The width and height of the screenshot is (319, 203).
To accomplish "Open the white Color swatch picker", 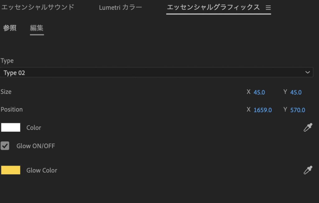I will coord(11,127).
